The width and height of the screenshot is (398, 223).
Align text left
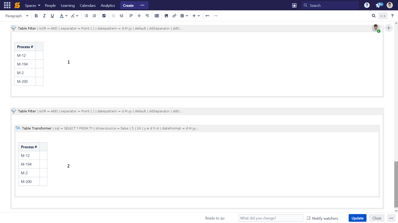pos(131,16)
